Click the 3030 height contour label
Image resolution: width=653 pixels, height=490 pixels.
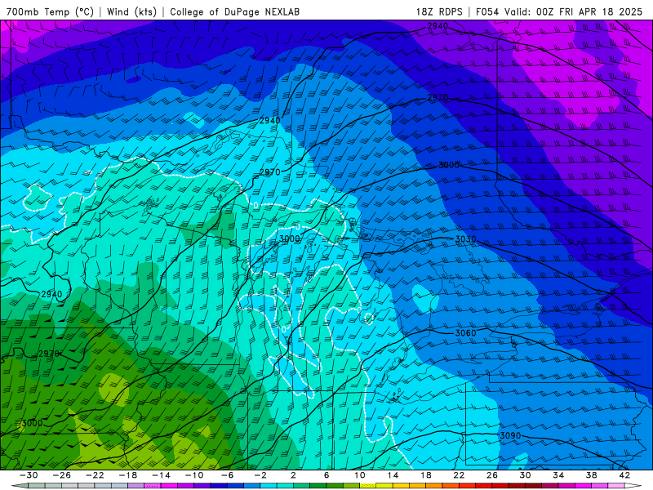point(465,239)
